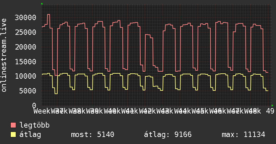This screenshot has height=144, width=276.
Task: Select the legtöbb legend label
Action: (x=34, y=125)
